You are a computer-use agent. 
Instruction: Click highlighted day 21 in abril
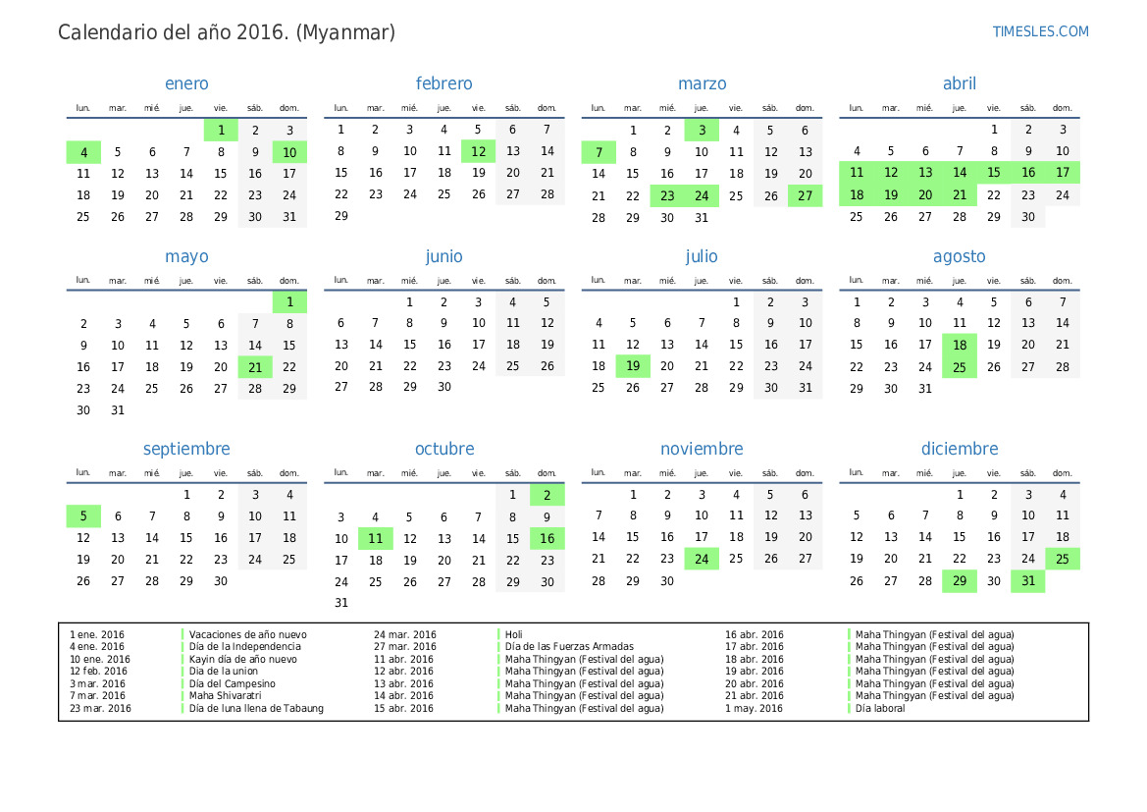[959, 194]
